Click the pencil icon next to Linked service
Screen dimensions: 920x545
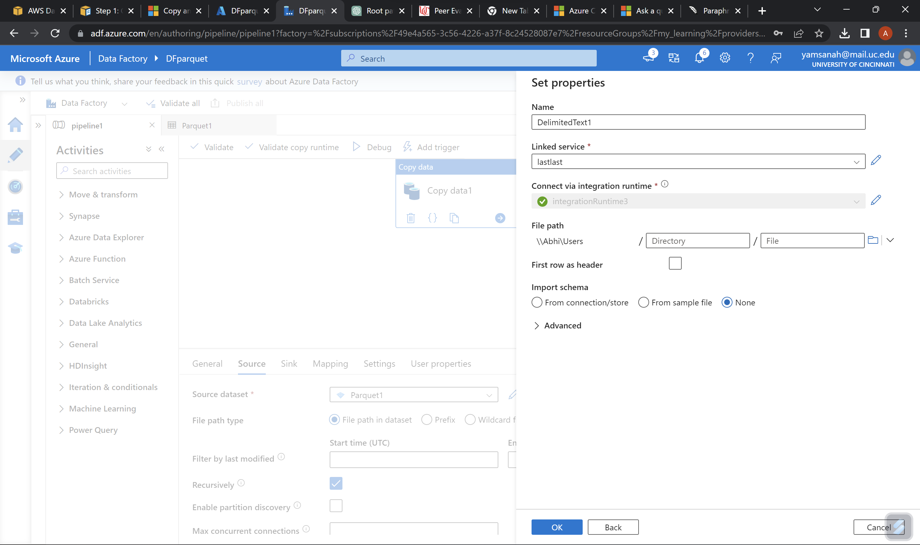pyautogui.click(x=876, y=160)
